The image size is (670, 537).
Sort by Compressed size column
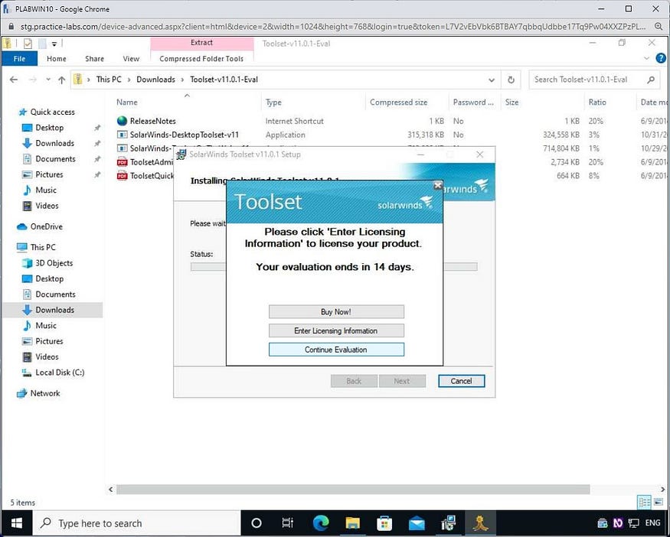399,103
